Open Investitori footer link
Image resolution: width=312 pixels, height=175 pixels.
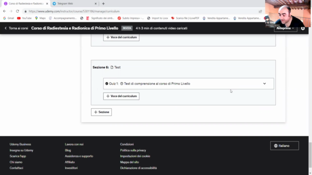71,168
